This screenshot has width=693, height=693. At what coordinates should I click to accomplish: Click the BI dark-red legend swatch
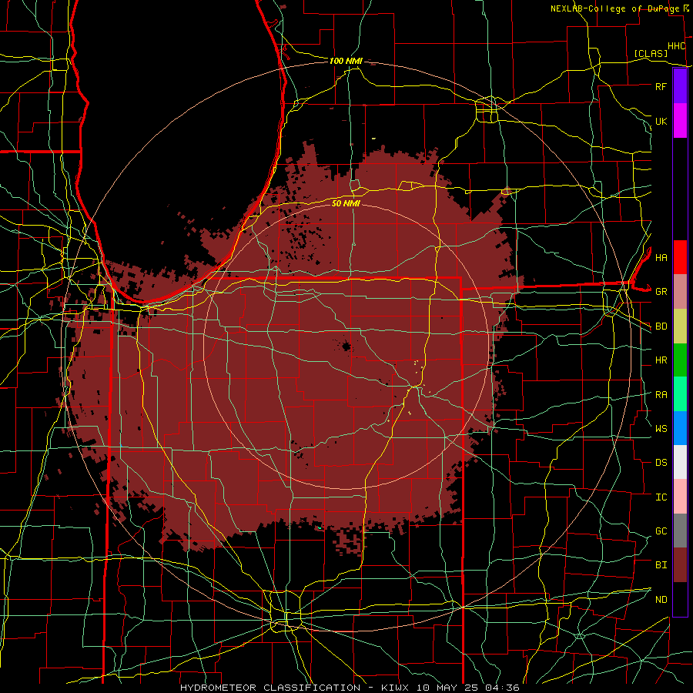point(680,565)
